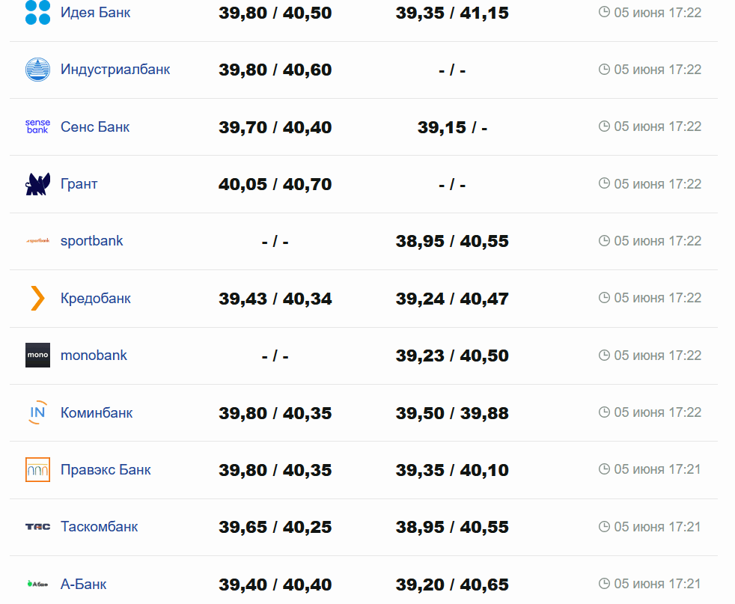Click the monobank black square logo
The height and width of the screenshot is (604, 735).
coord(37,356)
